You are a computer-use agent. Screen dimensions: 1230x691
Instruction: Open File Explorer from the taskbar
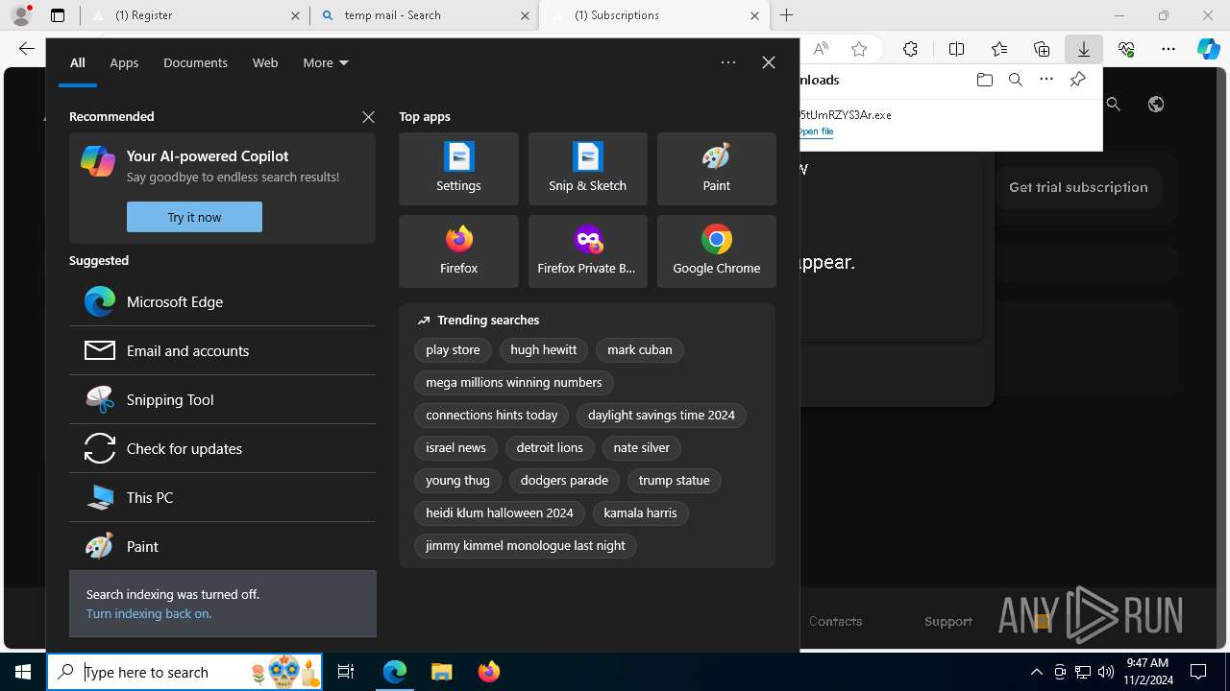click(x=441, y=672)
